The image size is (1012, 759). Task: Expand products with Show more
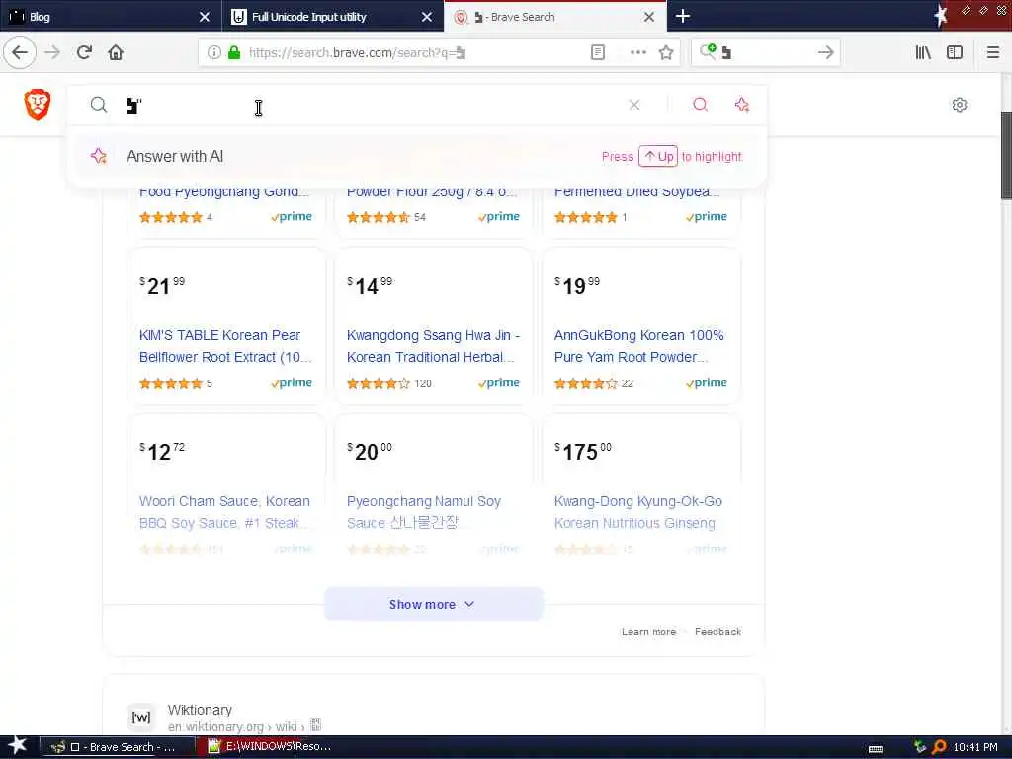point(433,604)
